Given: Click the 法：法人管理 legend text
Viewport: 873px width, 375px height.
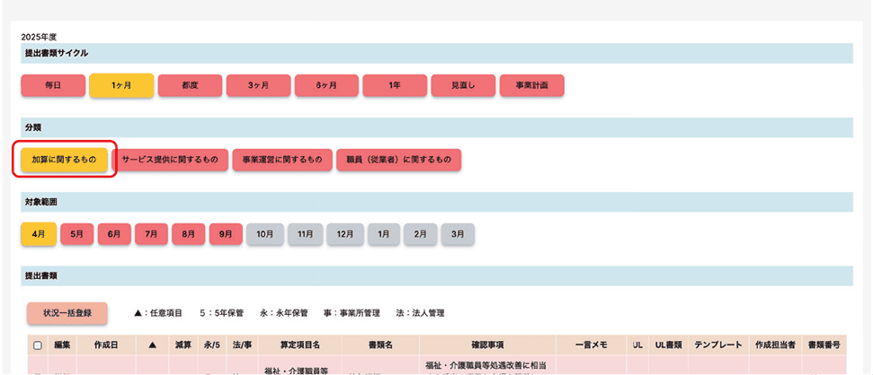Looking at the screenshot, I should tap(420, 313).
